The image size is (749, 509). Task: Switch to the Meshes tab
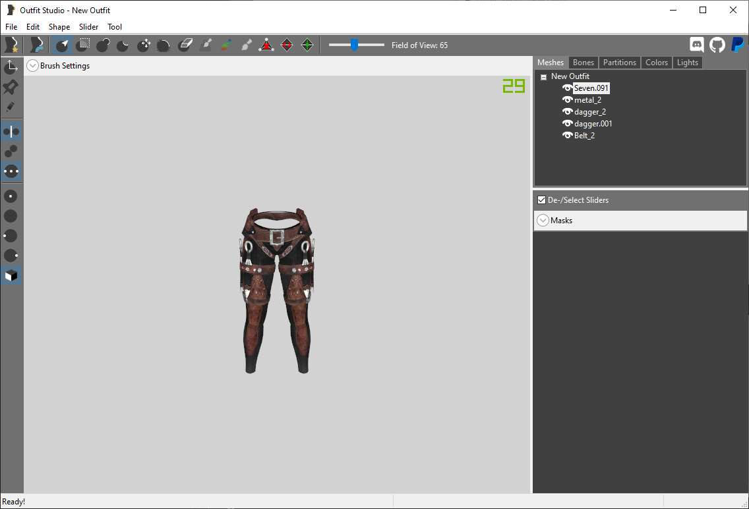[551, 63]
